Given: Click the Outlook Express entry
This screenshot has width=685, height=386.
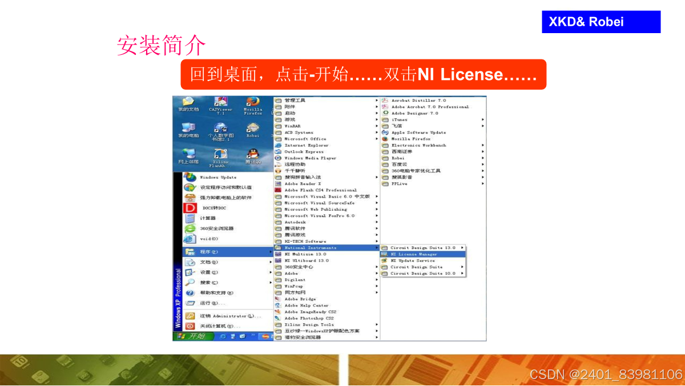Looking at the screenshot, I should point(327,152).
